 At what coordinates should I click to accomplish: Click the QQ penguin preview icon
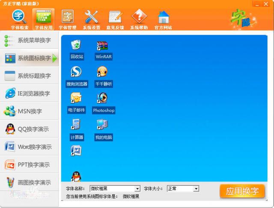pos(76,176)
